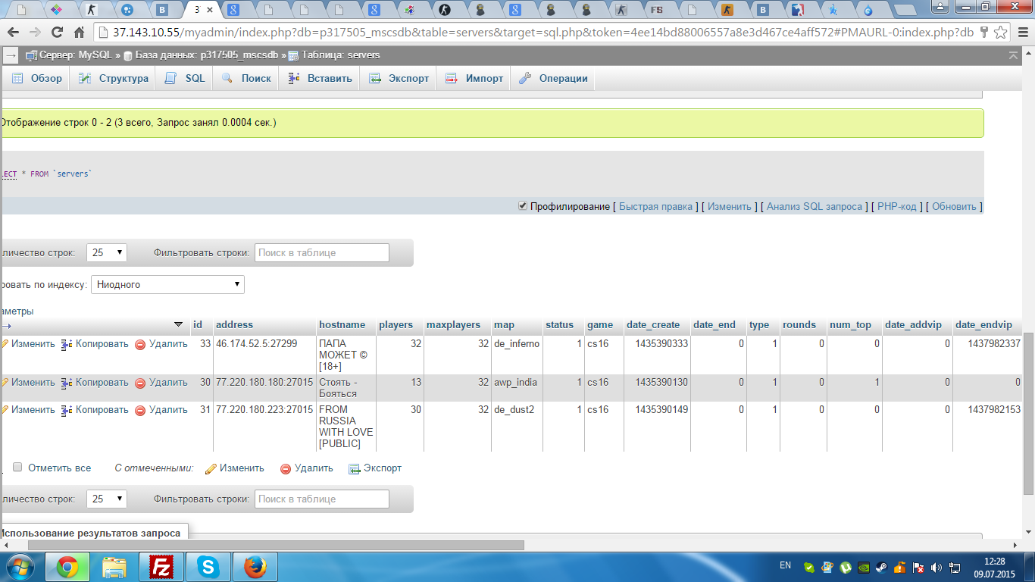Open the Экспорт tab

[x=399, y=78]
